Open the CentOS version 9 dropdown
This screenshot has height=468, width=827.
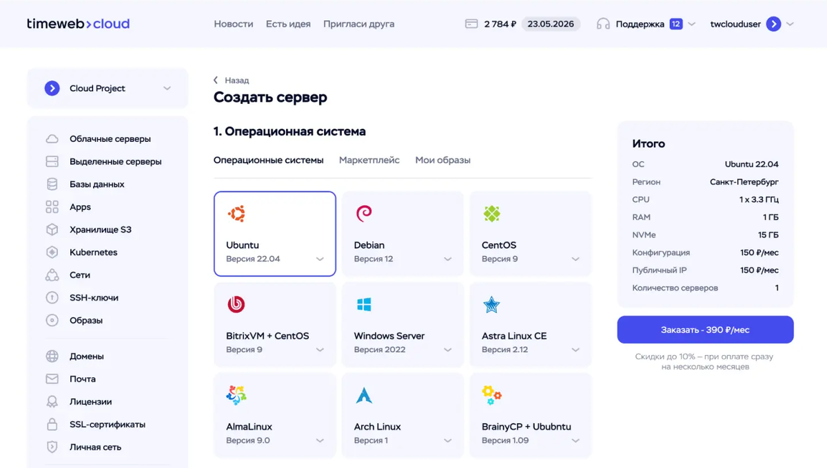(575, 259)
